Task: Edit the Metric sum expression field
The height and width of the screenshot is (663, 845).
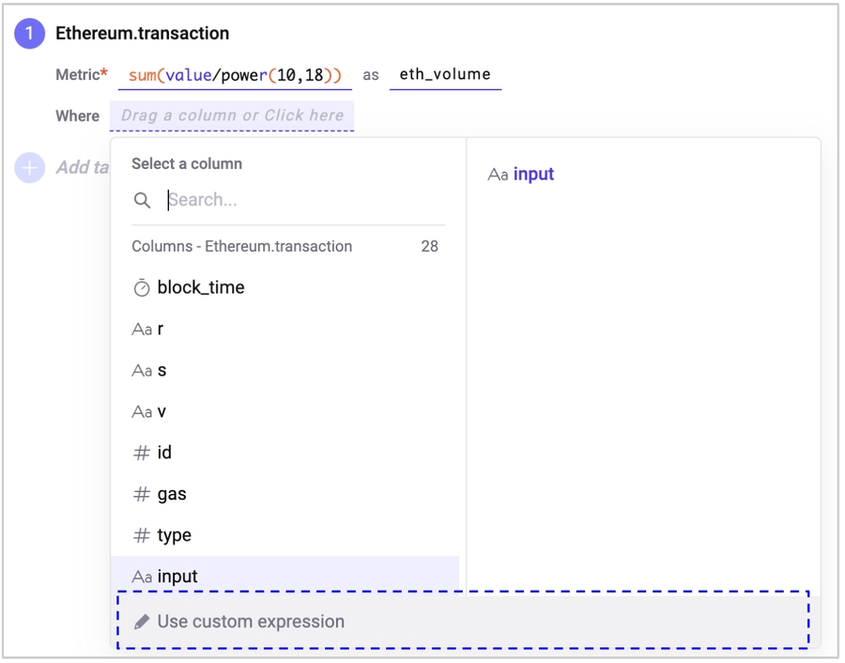Action: coord(235,75)
